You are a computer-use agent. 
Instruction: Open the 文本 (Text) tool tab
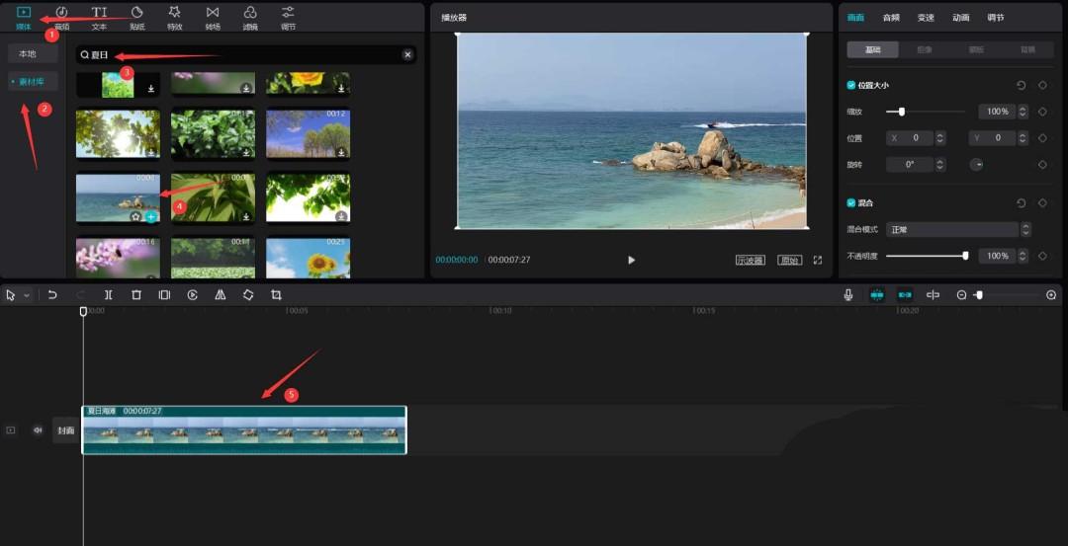click(x=100, y=16)
